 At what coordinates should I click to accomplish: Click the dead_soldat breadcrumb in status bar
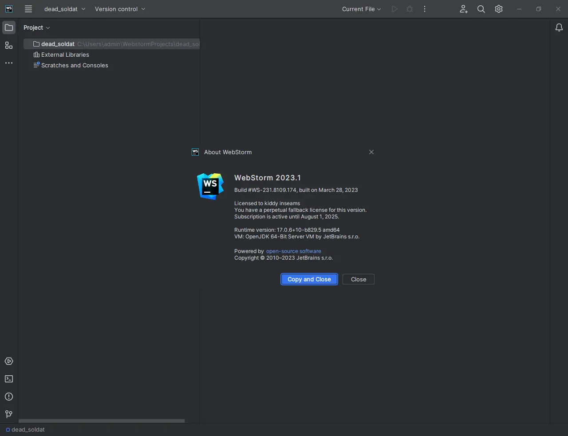(x=25, y=429)
